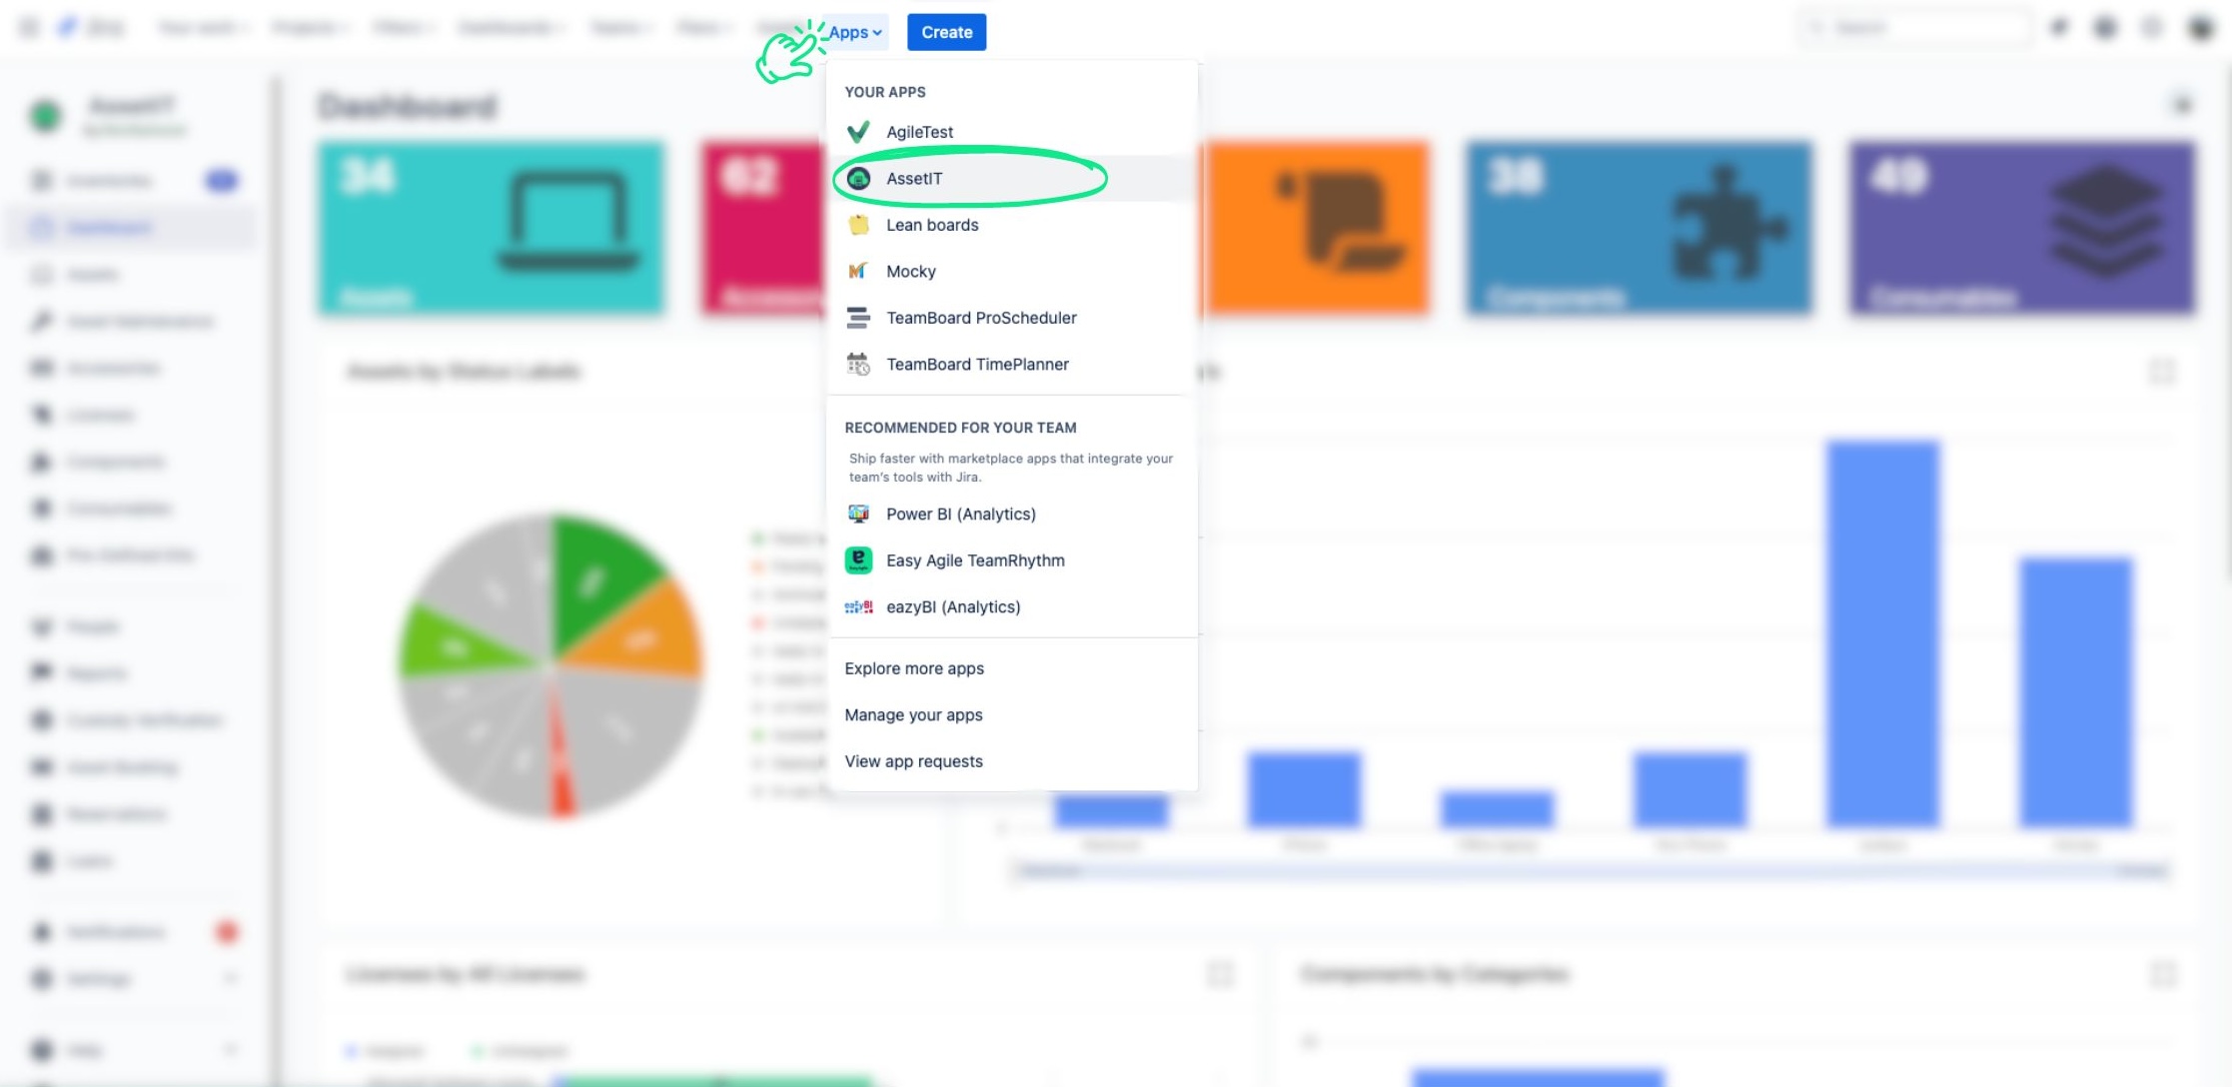Click the Create button

946,31
